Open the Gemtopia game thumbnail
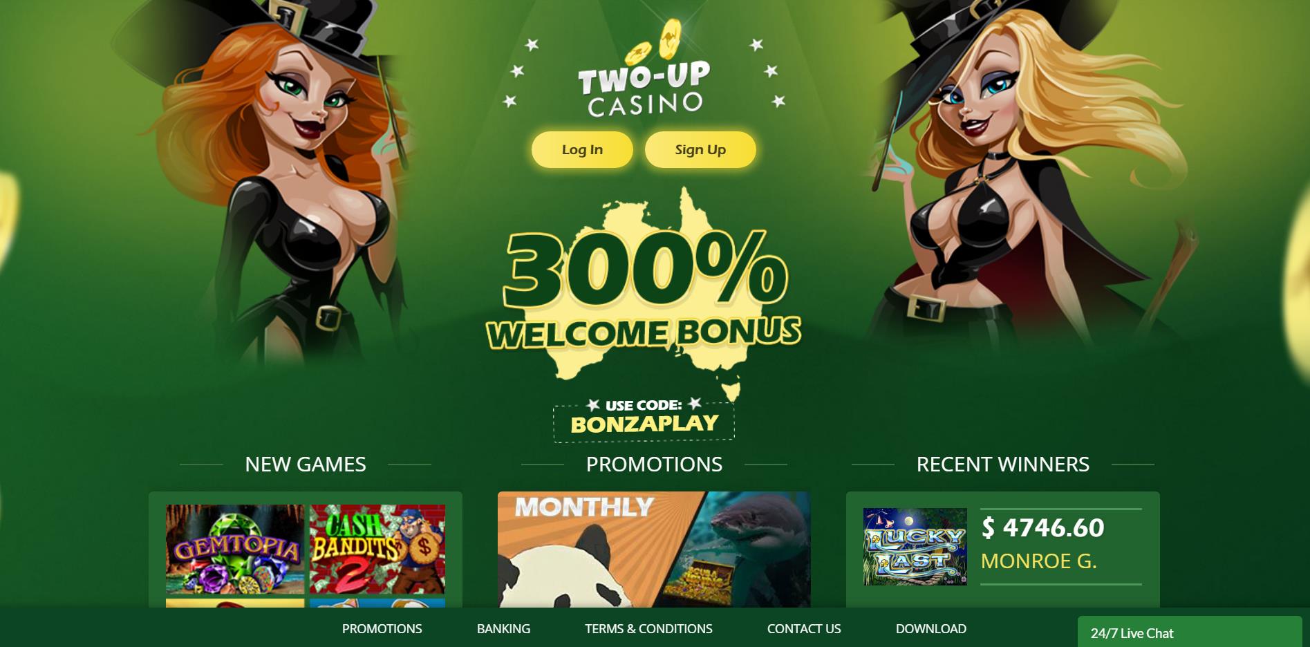The width and height of the screenshot is (1310, 647). tap(235, 549)
